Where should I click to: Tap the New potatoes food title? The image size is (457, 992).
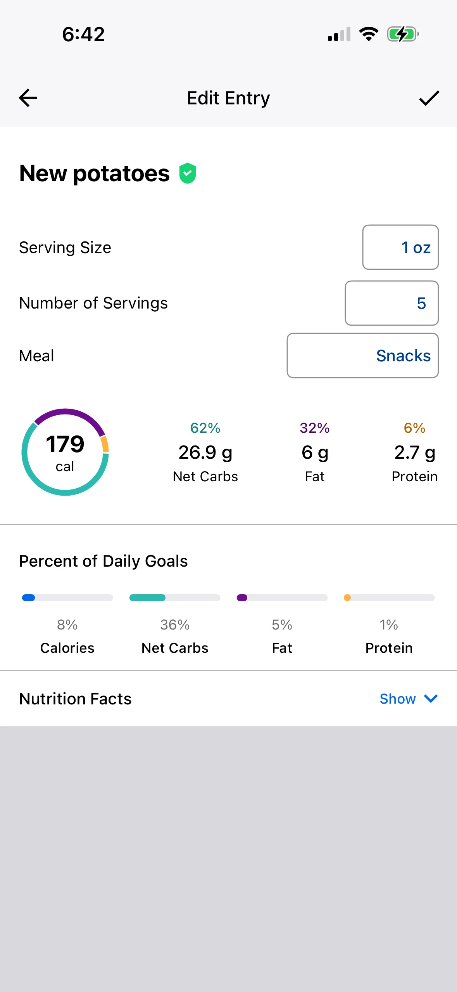(x=95, y=173)
